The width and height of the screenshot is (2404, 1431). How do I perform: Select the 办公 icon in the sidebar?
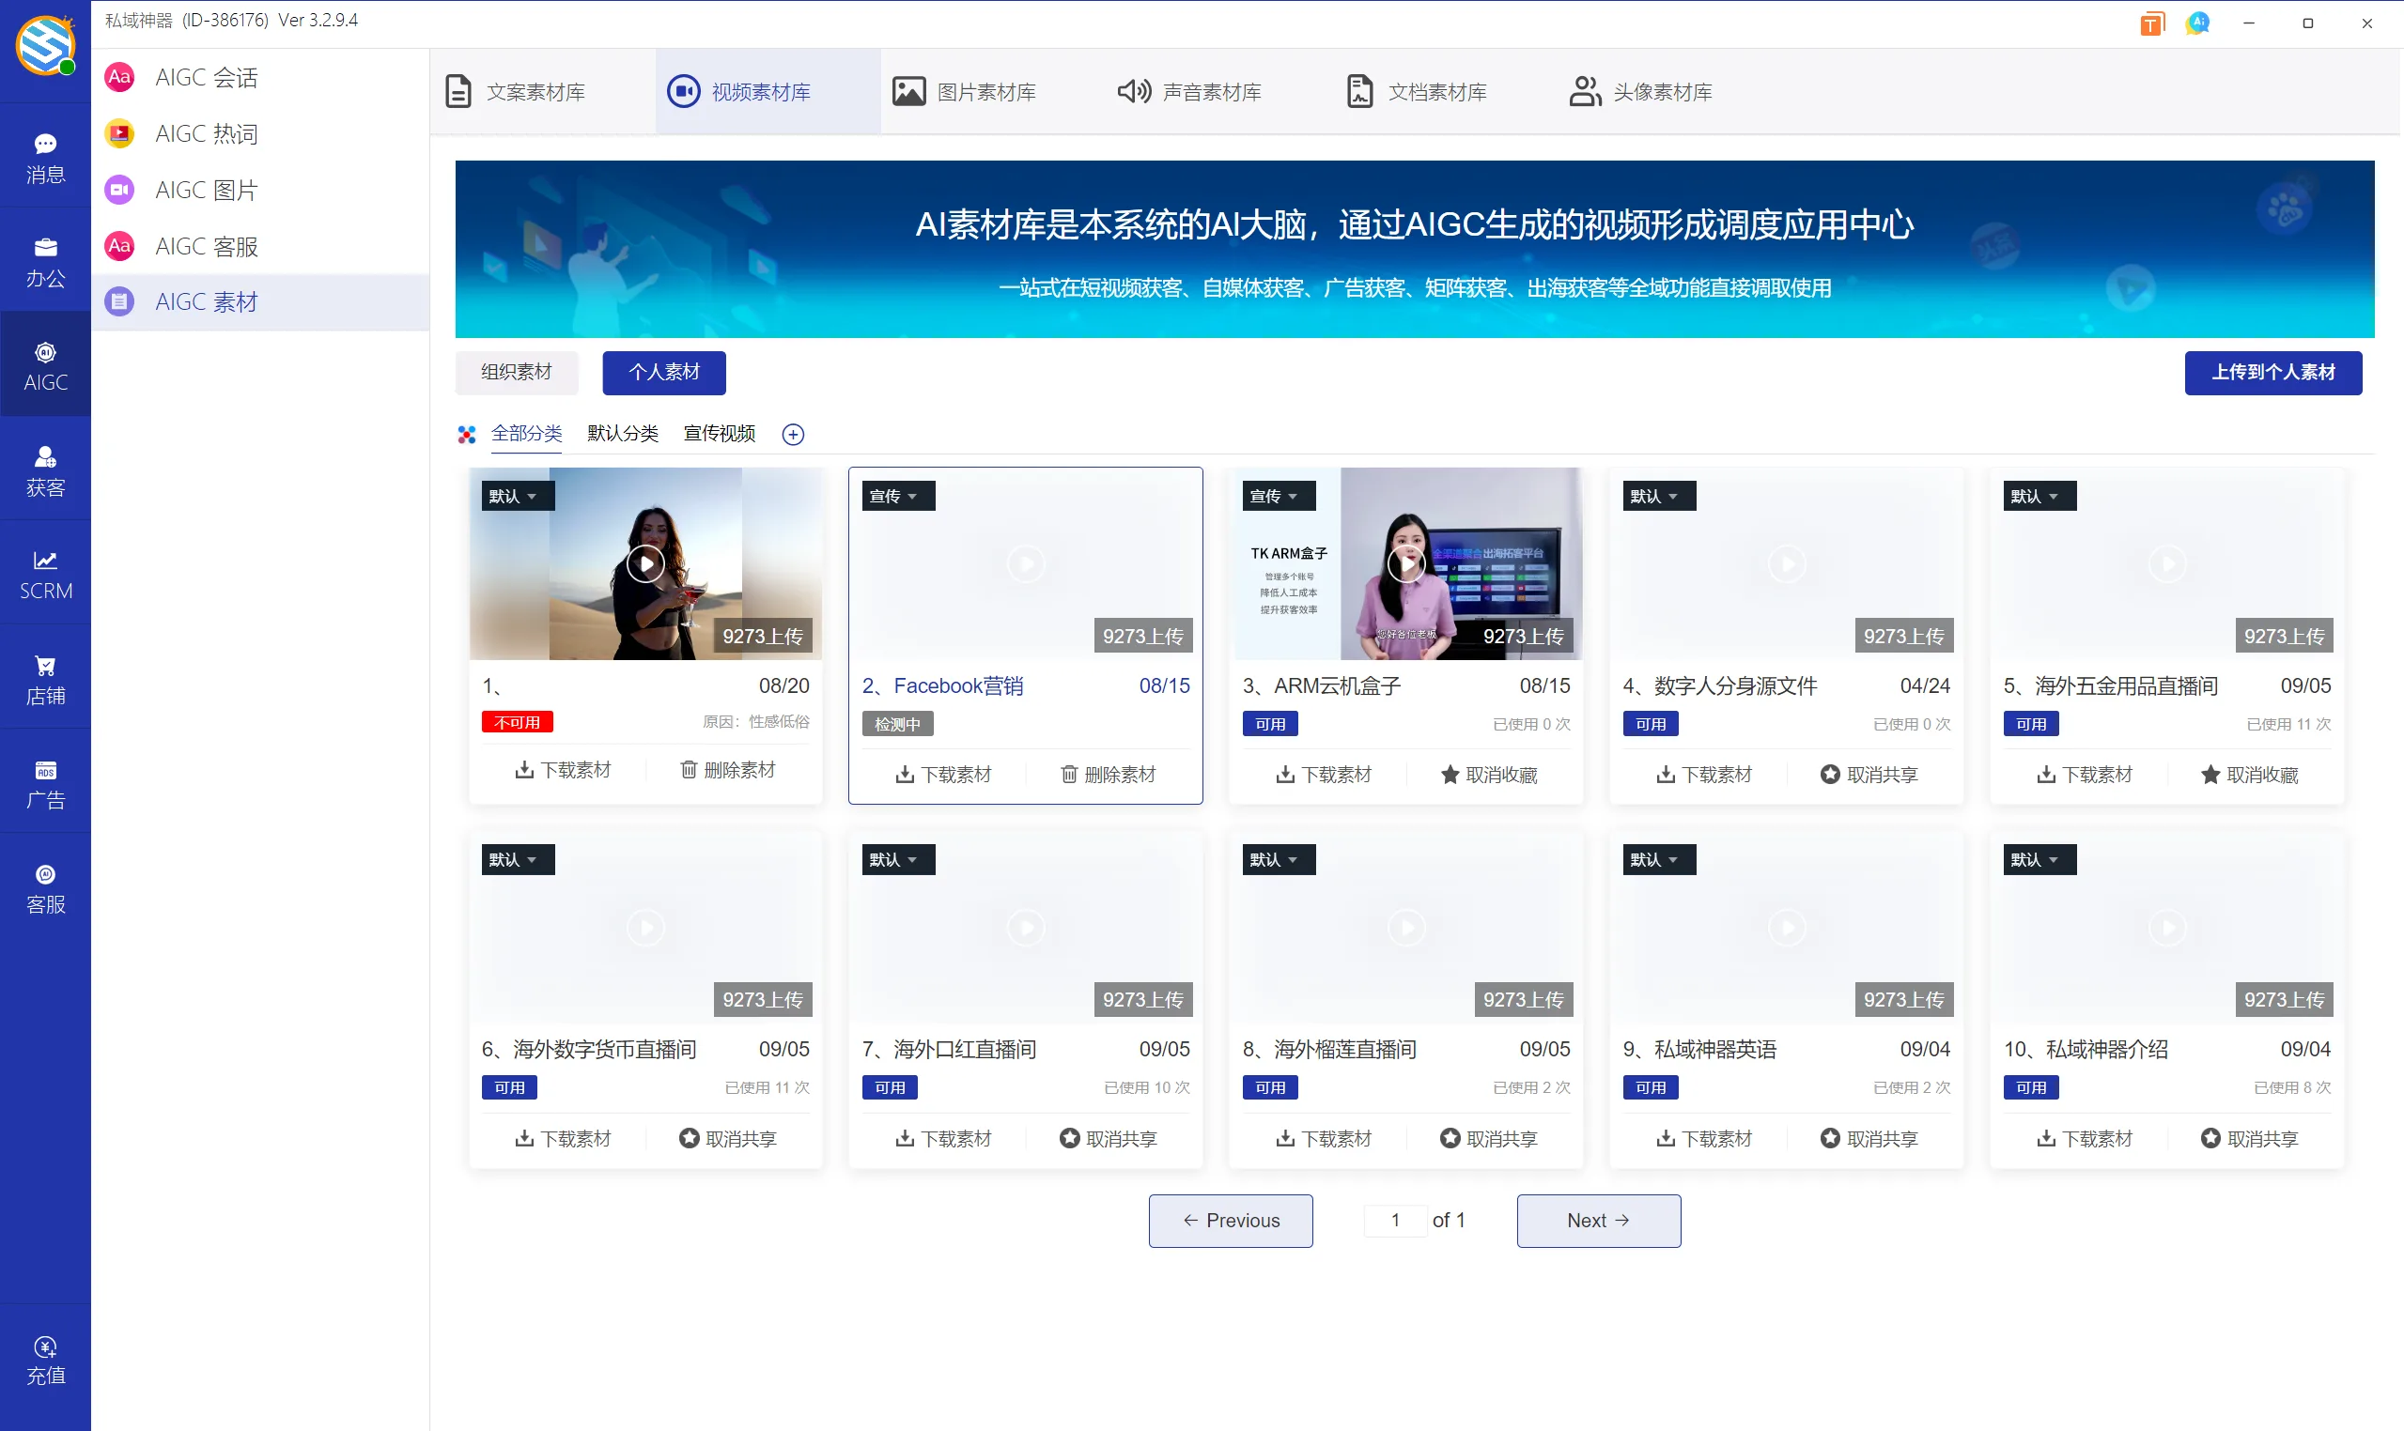click(45, 260)
